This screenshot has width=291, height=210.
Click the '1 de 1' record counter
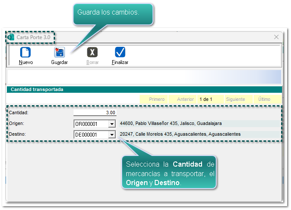click(211, 99)
